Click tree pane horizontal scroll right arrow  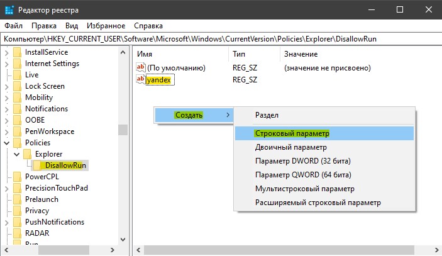(x=113, y=250)
